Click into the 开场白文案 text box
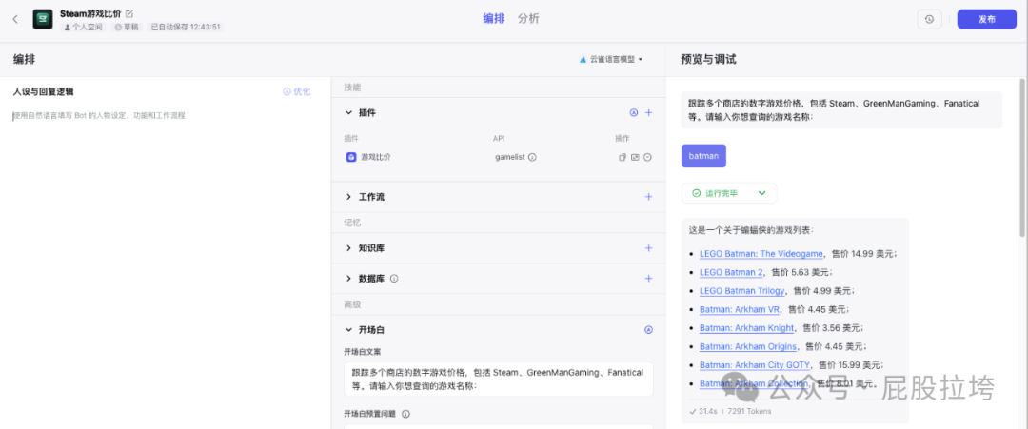This screenshot has height=429, width=1028. point(498,380)
